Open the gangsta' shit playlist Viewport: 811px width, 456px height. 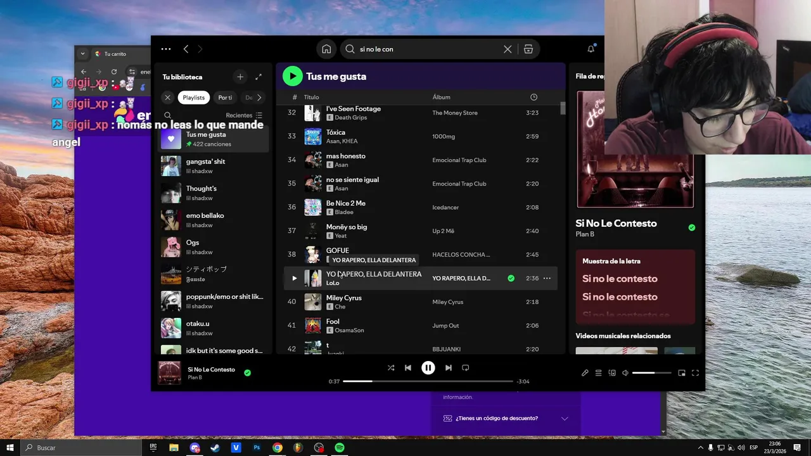point(213,166)
